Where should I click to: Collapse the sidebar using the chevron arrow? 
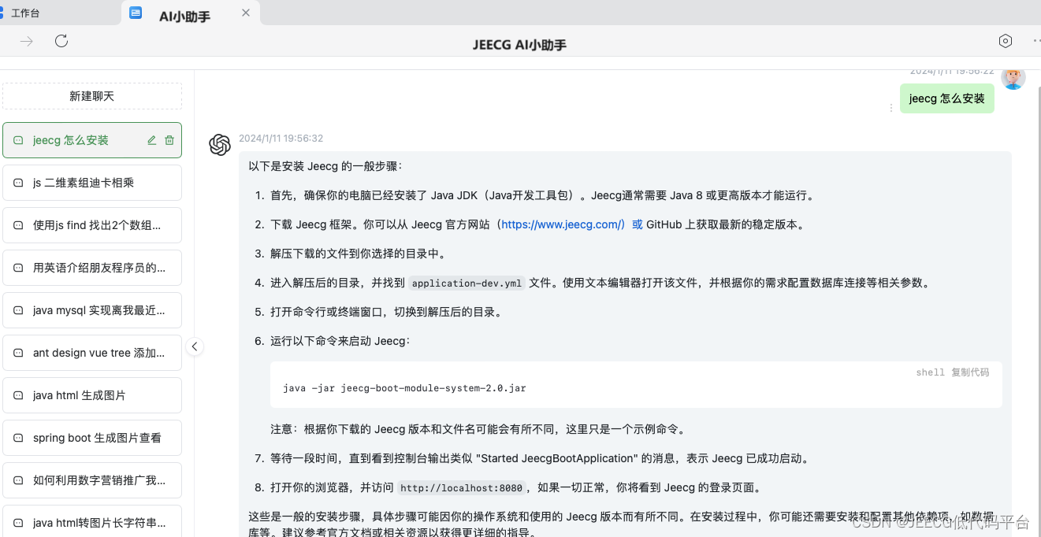(x=194, y=346)
